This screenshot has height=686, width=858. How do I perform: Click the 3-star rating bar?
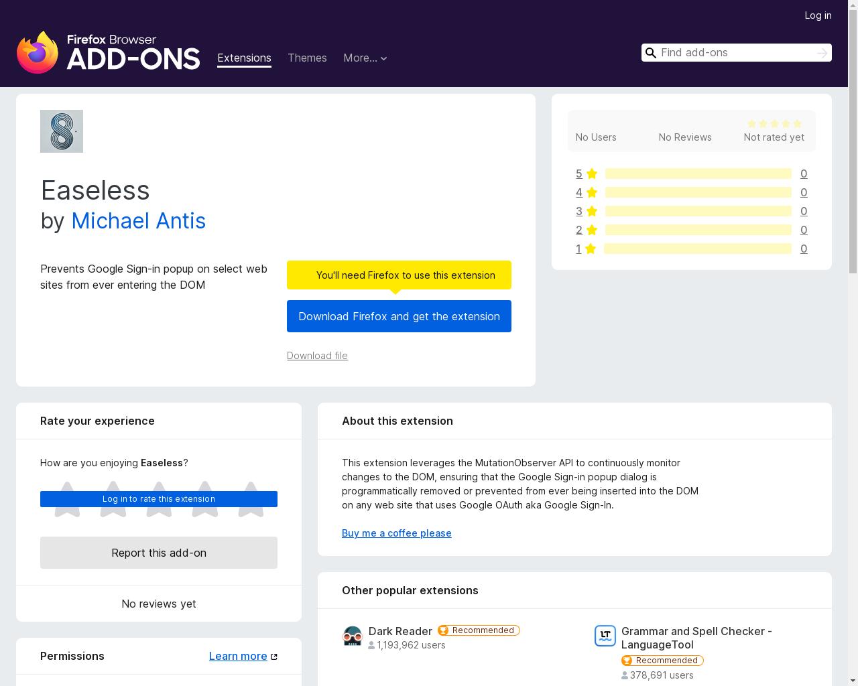pyautogui.click(x=698, y=211)
